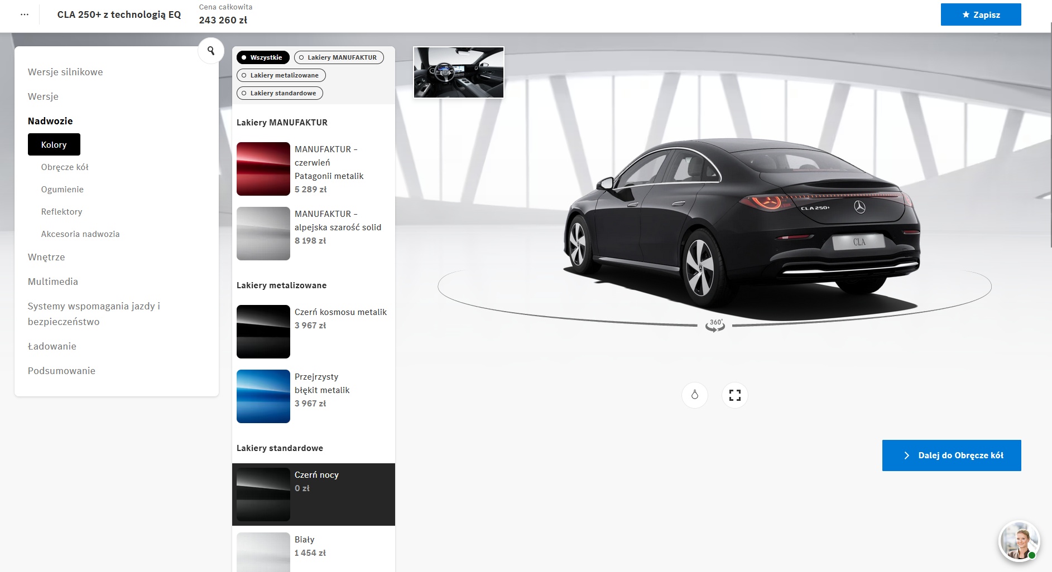Filter by Lakiery metalizowane
Screen dimensions: 1052x572
(x=281, y=75)
